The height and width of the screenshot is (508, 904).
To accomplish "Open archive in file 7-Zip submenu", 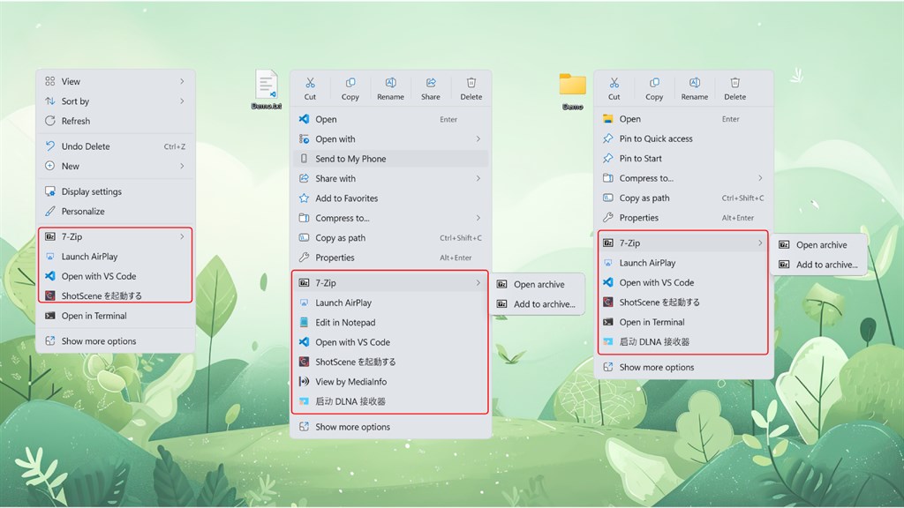I will pos(538,285).
